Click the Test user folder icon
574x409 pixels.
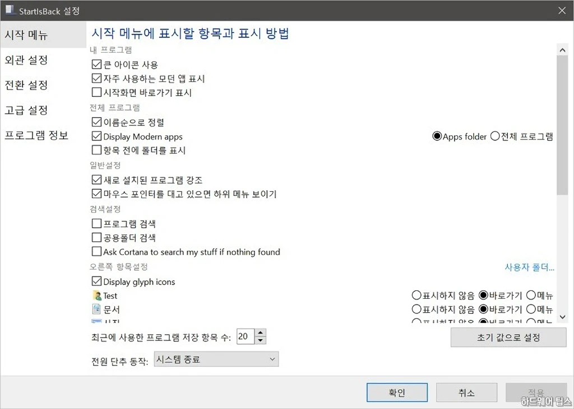coord(97,295)
